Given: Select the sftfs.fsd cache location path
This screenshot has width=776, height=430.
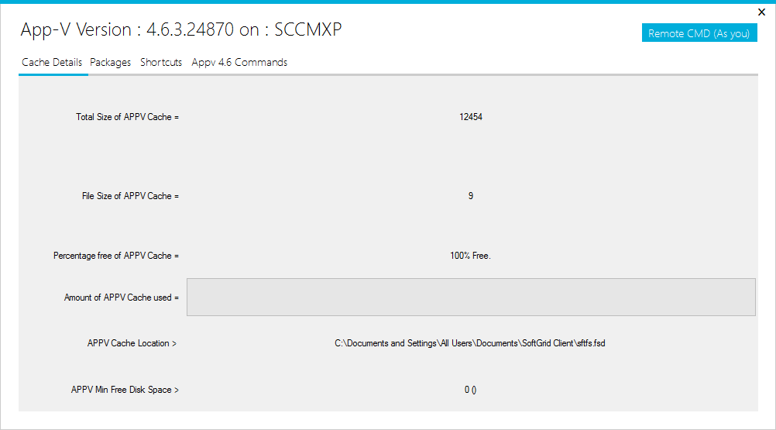Looking at the screenshot, I should click(x=469, y=343).
